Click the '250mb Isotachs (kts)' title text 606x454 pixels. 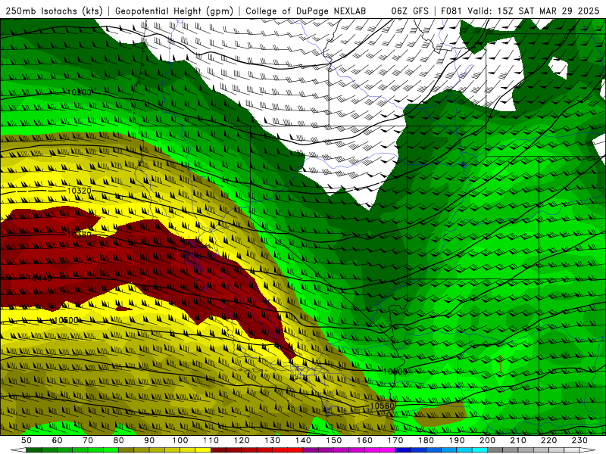[x=55, y=11]
